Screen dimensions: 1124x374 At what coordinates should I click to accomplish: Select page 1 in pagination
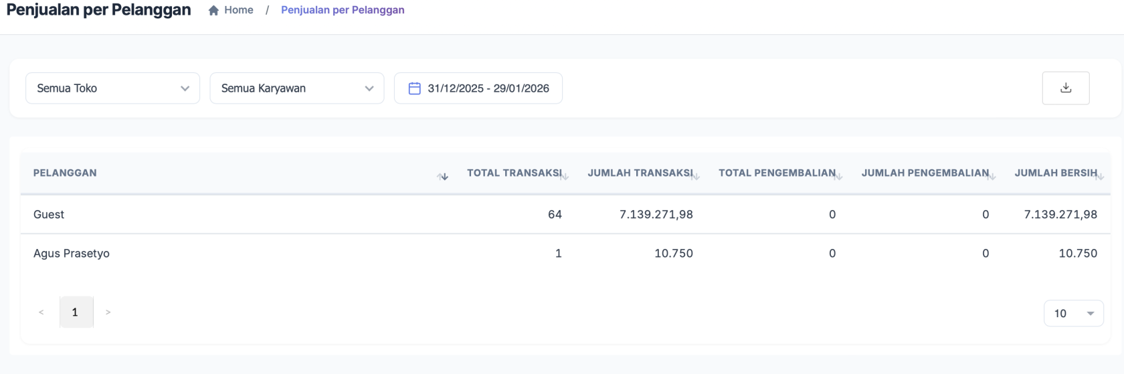(x=75, y=312)
